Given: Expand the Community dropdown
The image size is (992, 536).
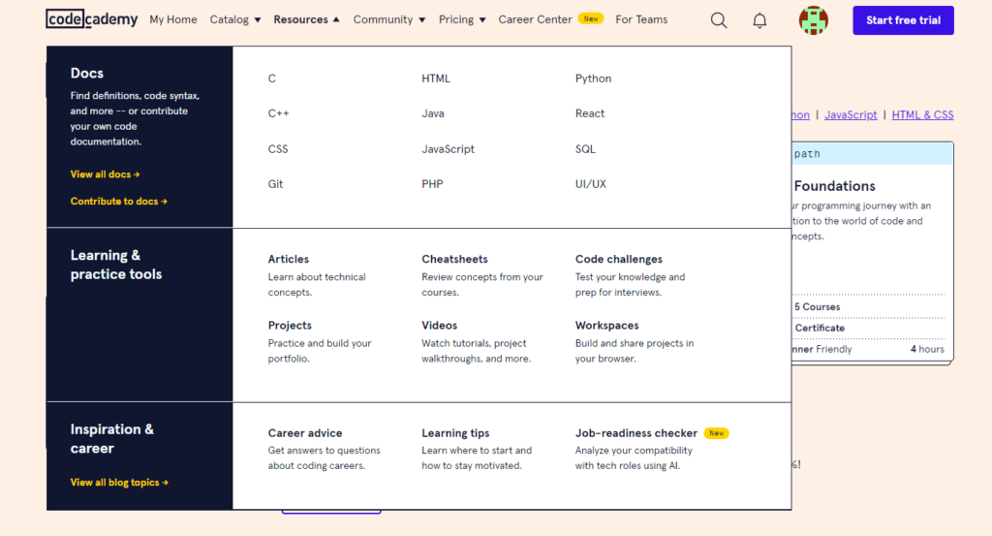Looking at the screenshot, I should pos(389,19).
